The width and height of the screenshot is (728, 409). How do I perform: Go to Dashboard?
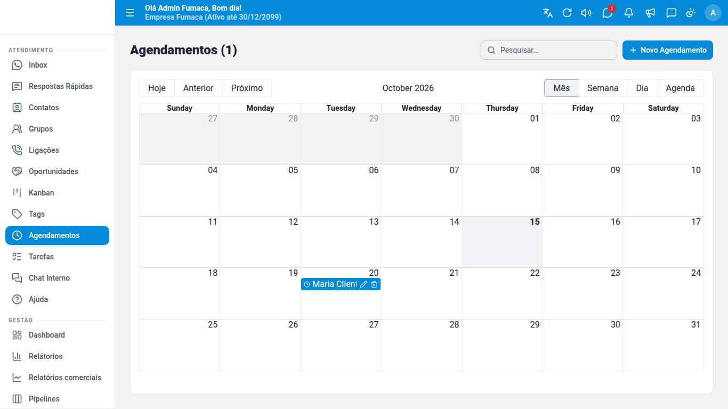pyautogui.click(x=57, y=335)
